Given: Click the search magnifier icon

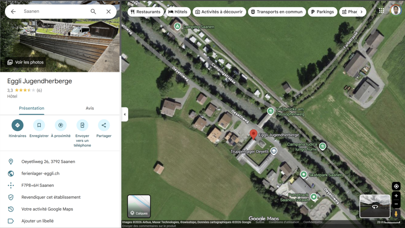Looking at the screenshot, I should [93, 11].
